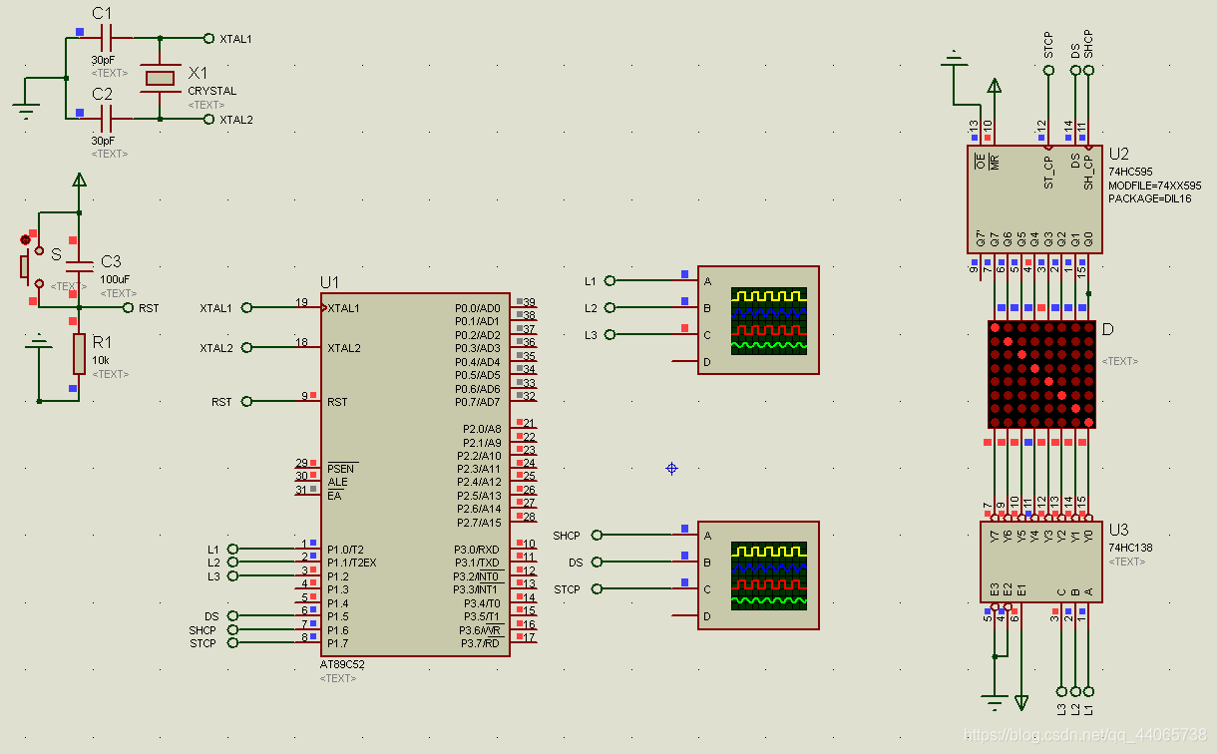
Task: Click the P3.7/RD pin label on U1
Action: [480, 643]
